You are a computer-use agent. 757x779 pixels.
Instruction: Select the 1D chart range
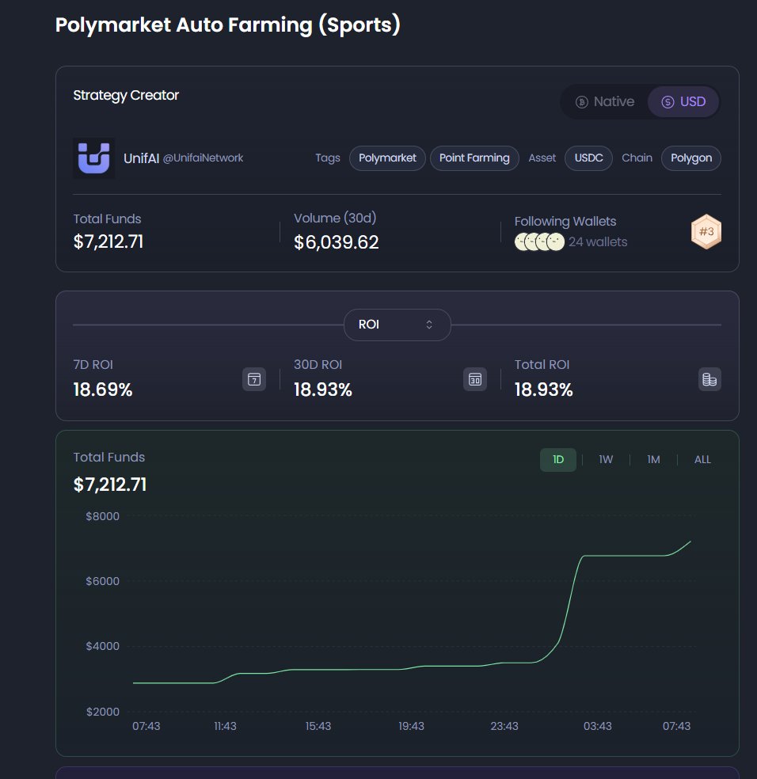(x=558, y=459)
